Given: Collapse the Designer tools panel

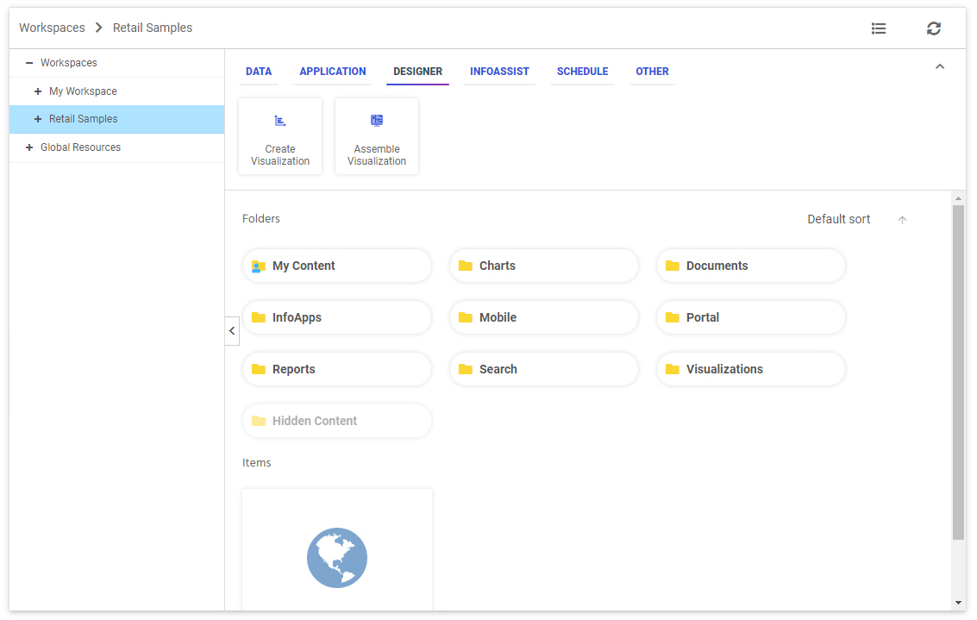Looking at the screenshot, I should [939, 66].
